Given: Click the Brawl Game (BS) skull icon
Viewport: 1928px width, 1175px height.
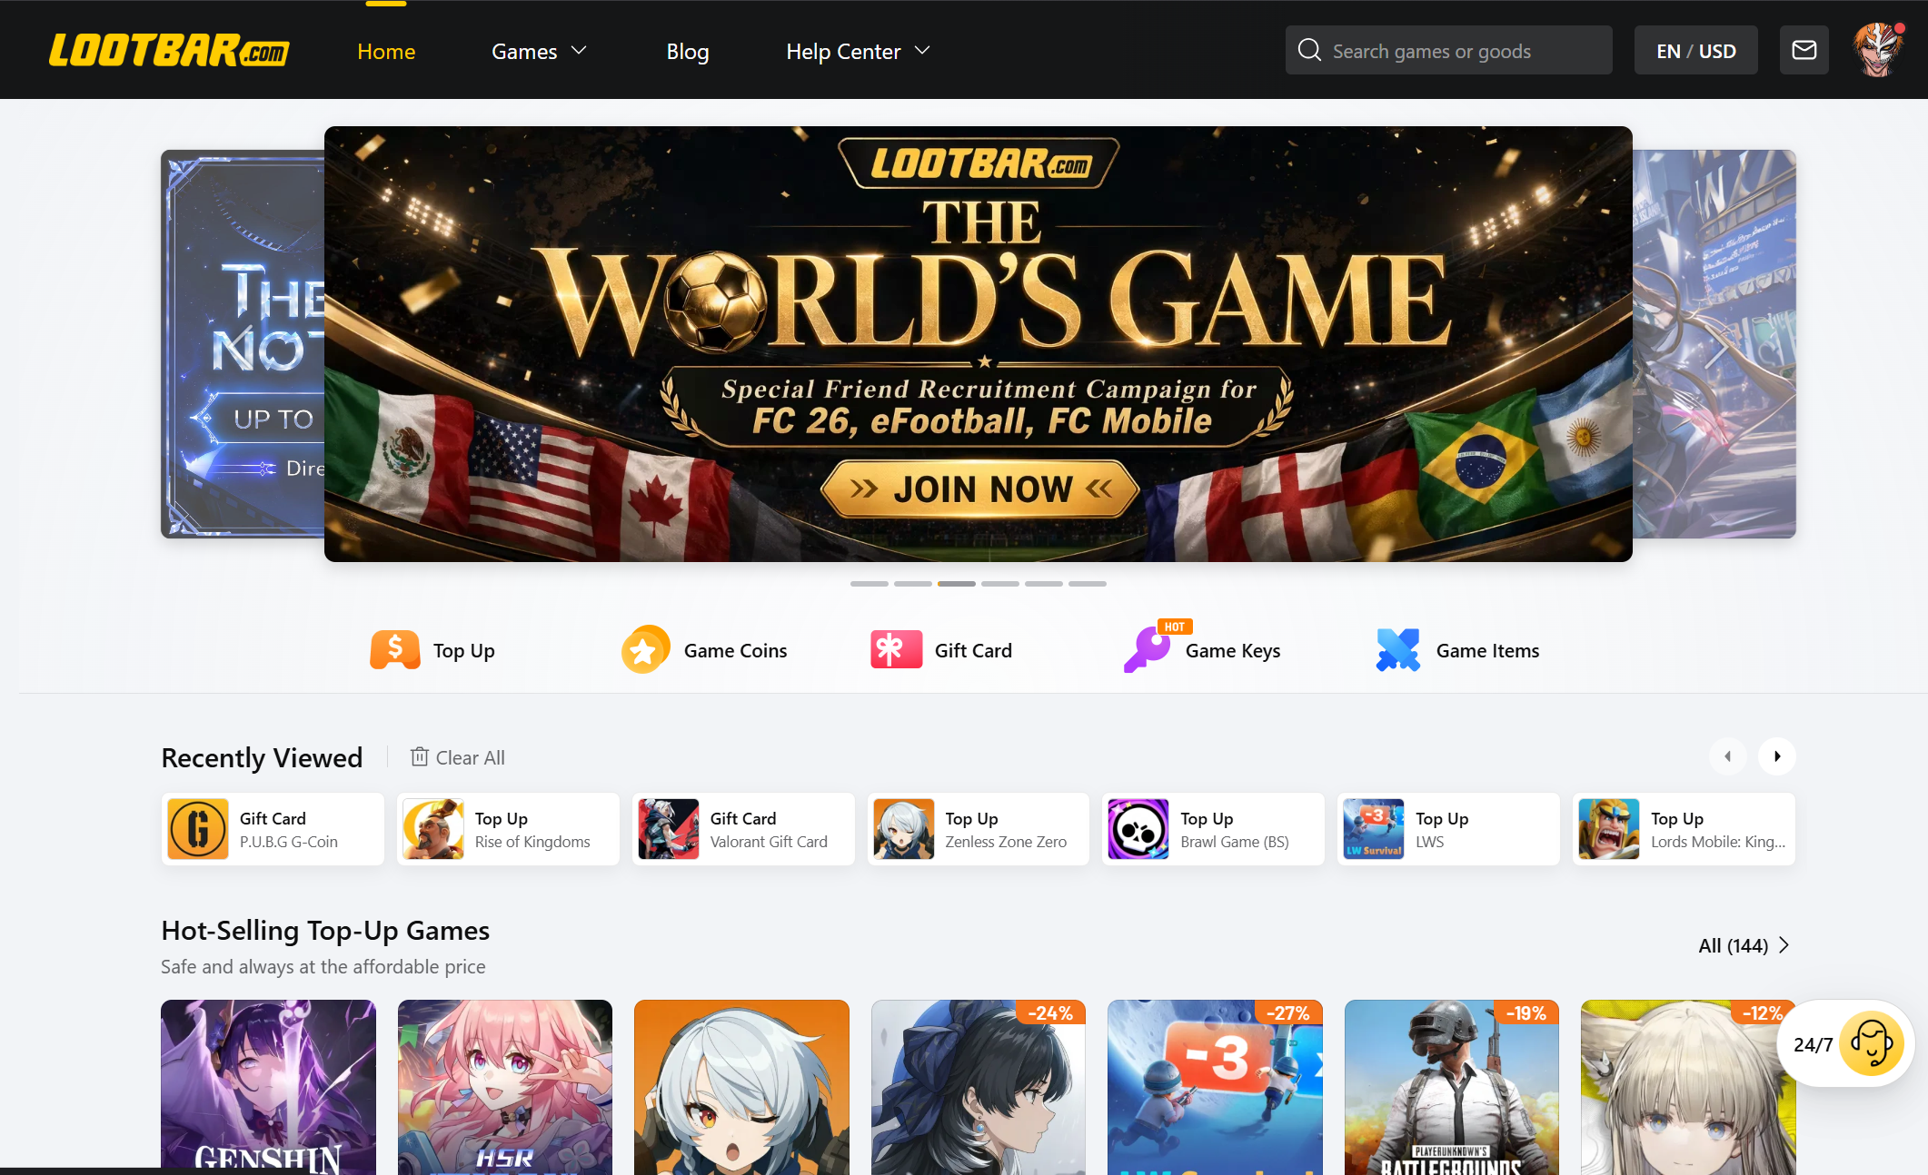Looking at the screenshot, I should 1138,829.
